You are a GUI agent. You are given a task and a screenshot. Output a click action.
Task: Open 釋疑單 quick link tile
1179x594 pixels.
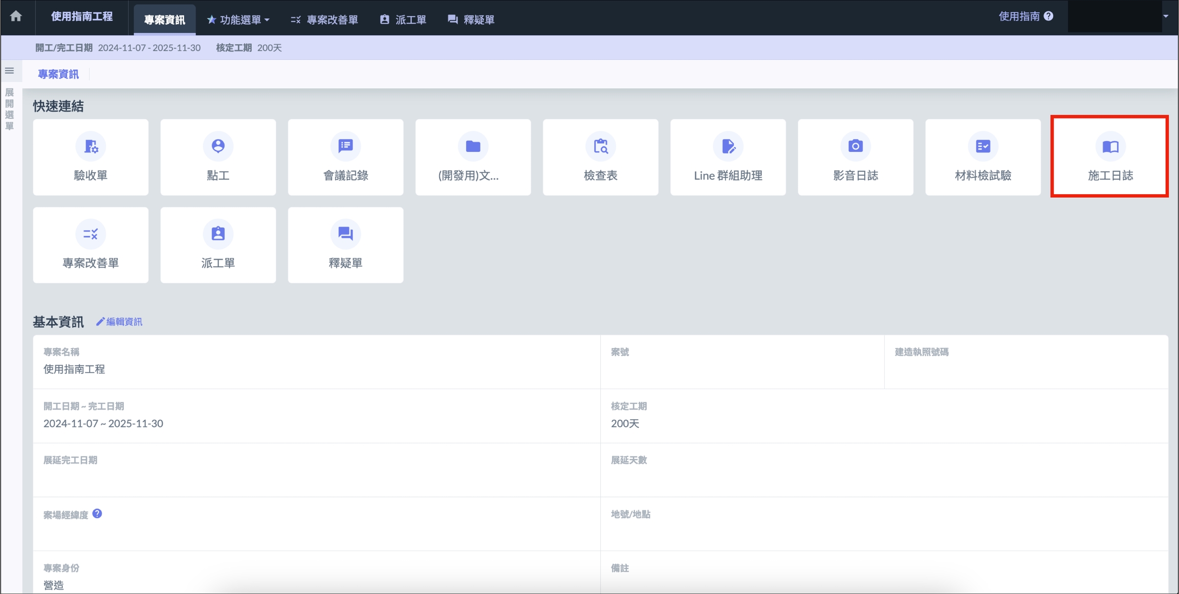pyautogui.click(x=345, y=245)
